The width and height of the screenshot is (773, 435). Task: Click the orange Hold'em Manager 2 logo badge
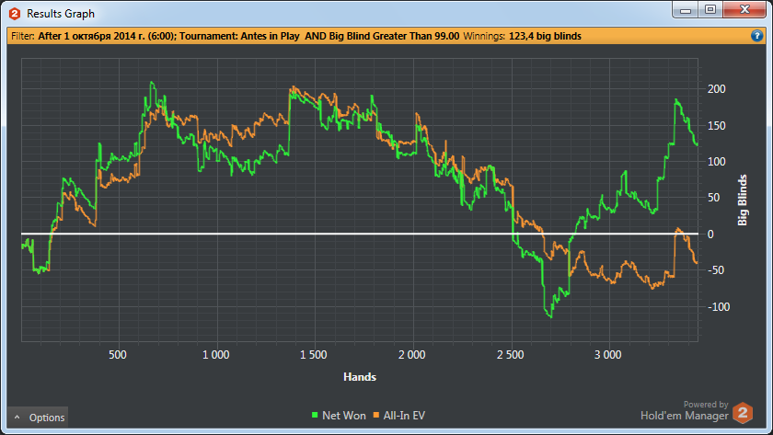coord(744,410)
